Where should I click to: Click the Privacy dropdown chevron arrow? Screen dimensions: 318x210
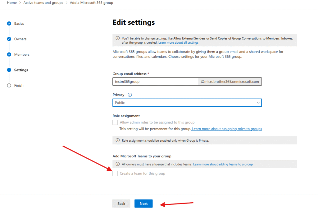tap(258, 103)
